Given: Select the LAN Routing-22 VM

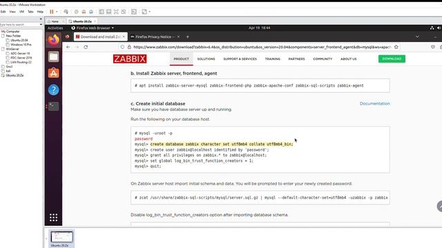Looking at the screenshot, I should 21,62.
